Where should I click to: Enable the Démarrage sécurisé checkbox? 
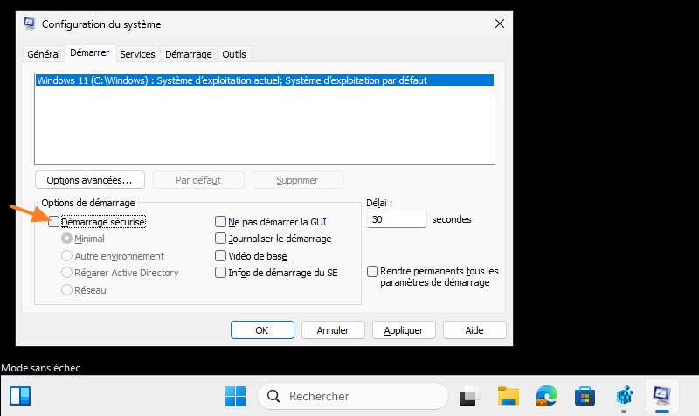(53, 222)
